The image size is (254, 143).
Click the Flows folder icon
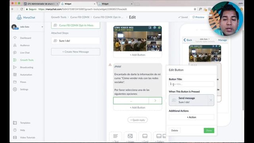[x=15, y=82]
